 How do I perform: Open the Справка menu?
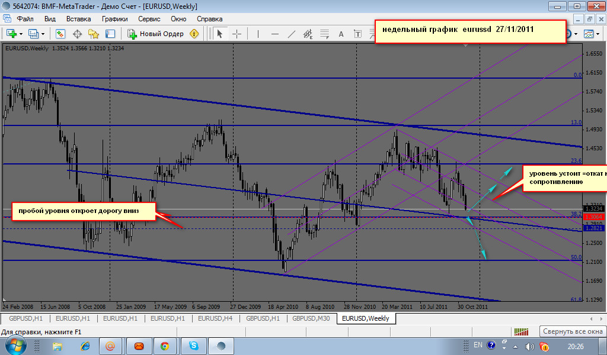pyautogui.click(x=209, y=19)
